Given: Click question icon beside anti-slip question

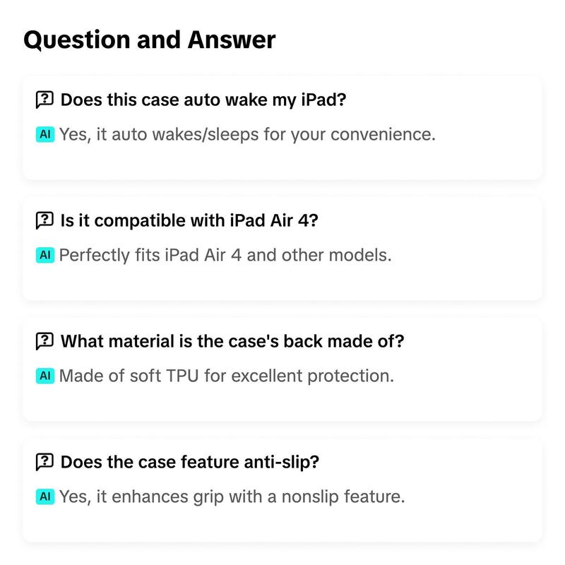Looking at the screenshot, I should coord(44,463).
